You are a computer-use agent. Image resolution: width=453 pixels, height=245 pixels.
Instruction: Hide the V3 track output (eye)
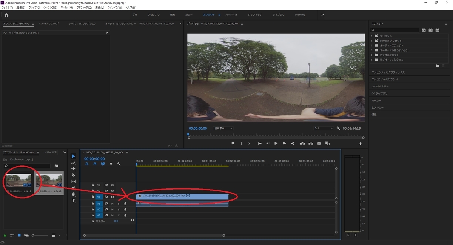[112, 185]
